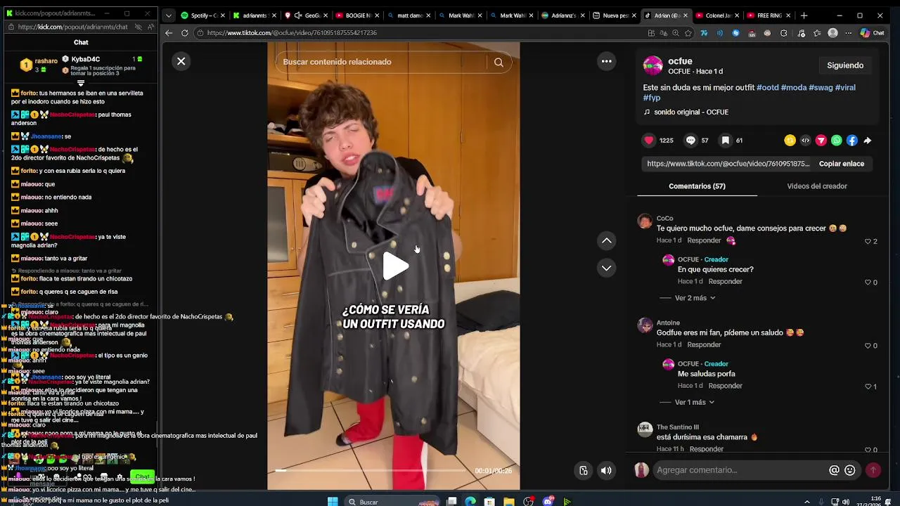Open a new browser tab with plus
The height and width of the screenshot is (506, 900).
(x=804, y=15)
